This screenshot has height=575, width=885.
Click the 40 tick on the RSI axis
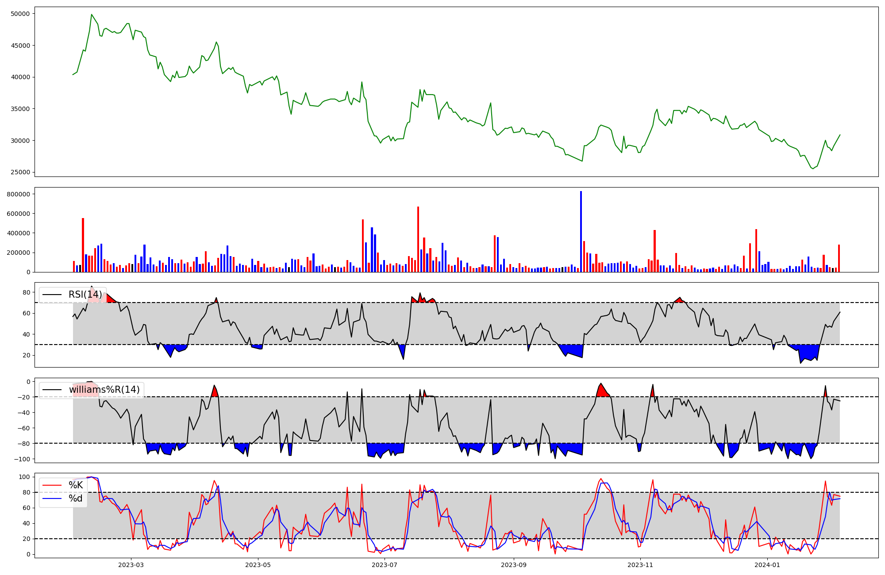26,334
